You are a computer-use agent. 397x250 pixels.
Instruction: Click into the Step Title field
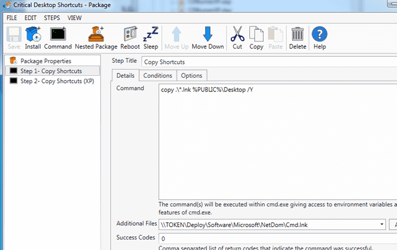269,62
